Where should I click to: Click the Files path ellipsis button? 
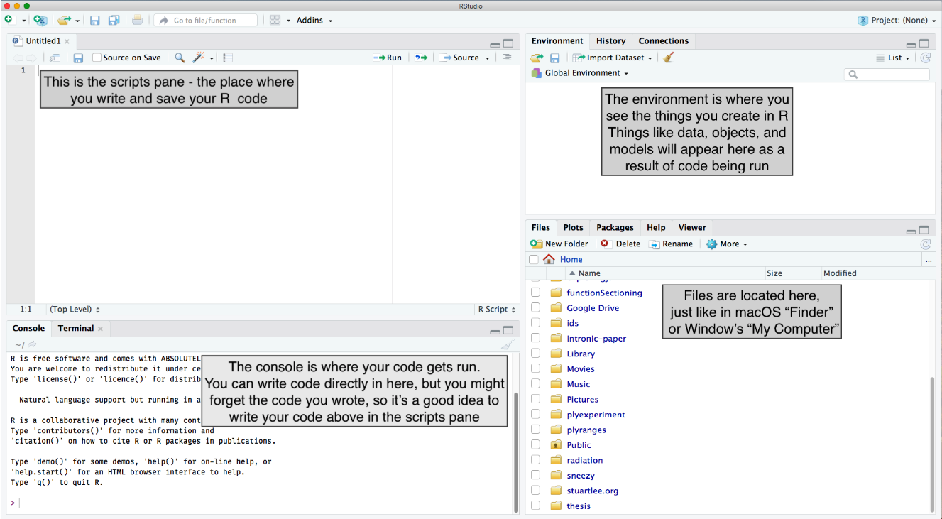(x=928, y=260)
